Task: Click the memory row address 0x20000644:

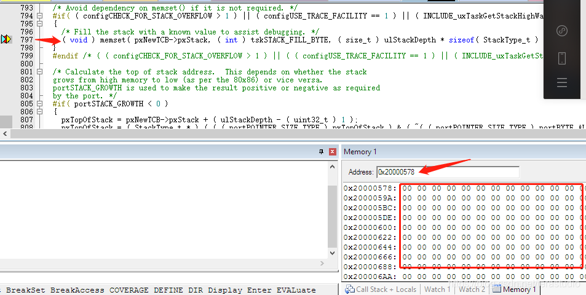Action: 370,247
